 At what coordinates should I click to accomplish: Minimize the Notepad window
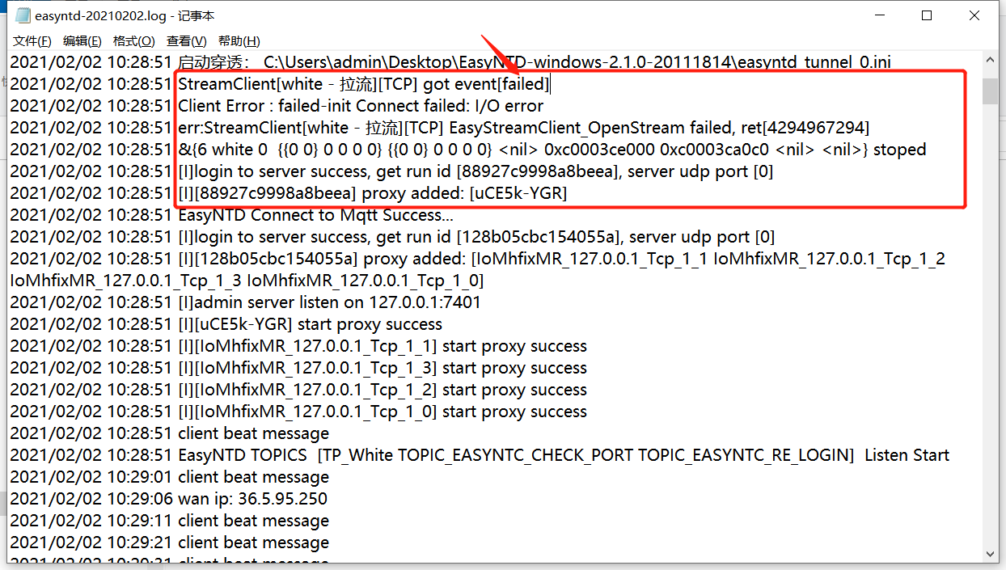tap(881, 15)
